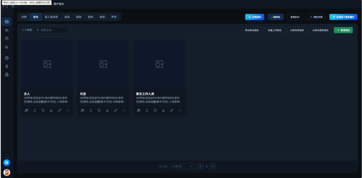Click download icon on 星生工作人员 card
This screenshot has height=178, width=362.
coord(164,110)
